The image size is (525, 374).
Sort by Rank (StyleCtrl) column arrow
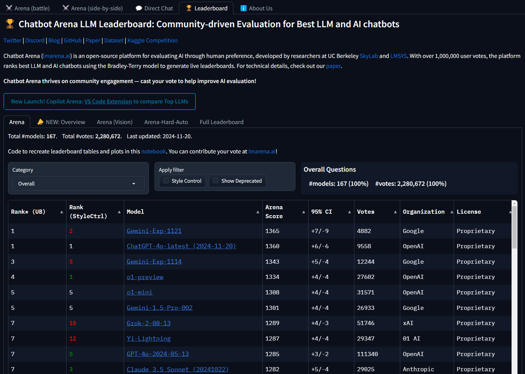(119, 212)
